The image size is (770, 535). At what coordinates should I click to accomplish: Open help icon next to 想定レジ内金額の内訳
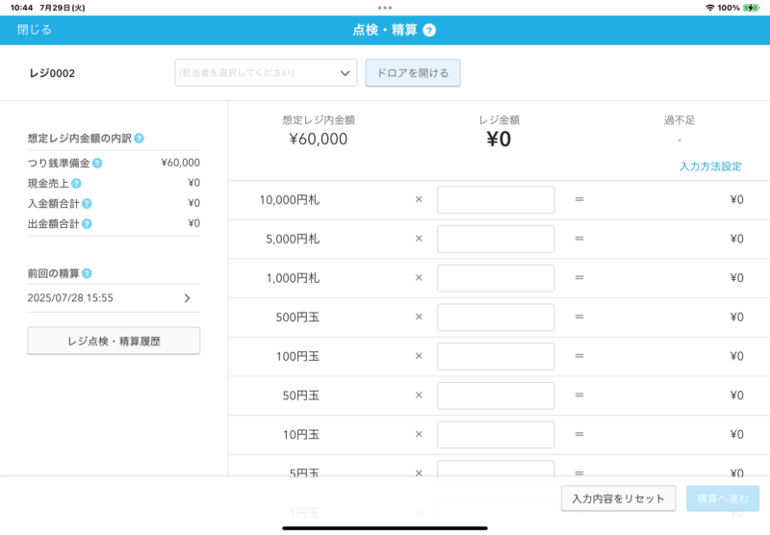140,140
